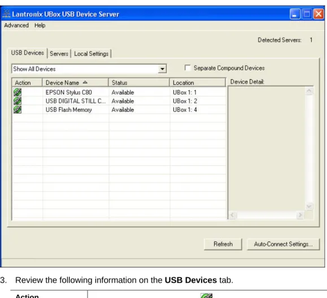Sort by the Device Name column header
Screen dimensions: 327x298
point(75,83)
